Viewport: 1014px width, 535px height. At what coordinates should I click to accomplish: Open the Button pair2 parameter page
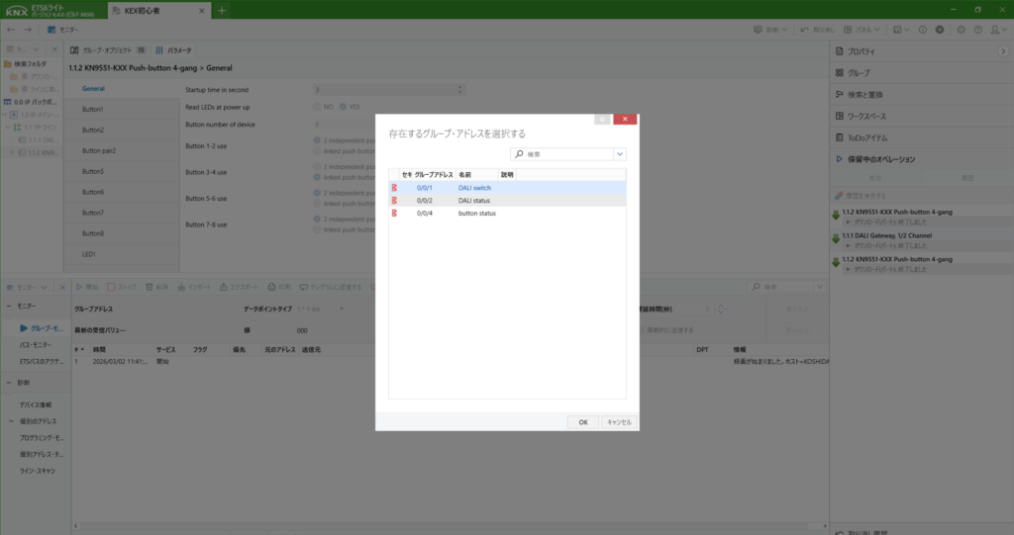click(x=99, y=150)
